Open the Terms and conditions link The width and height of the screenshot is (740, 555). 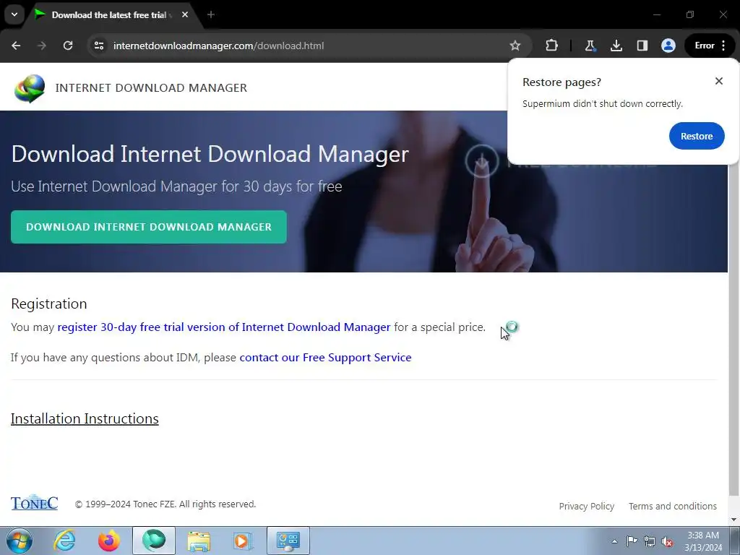click(673, 507)
